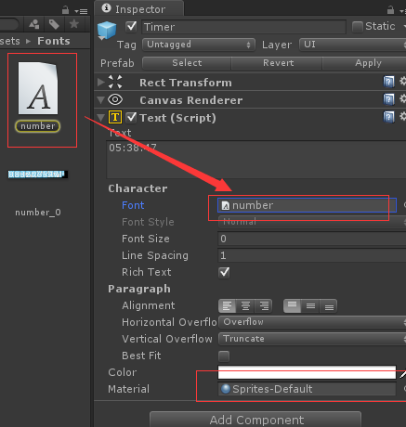Toggle the Timer object active checkbox
This screenshot has width=406, height=427.
pos(131,27)
